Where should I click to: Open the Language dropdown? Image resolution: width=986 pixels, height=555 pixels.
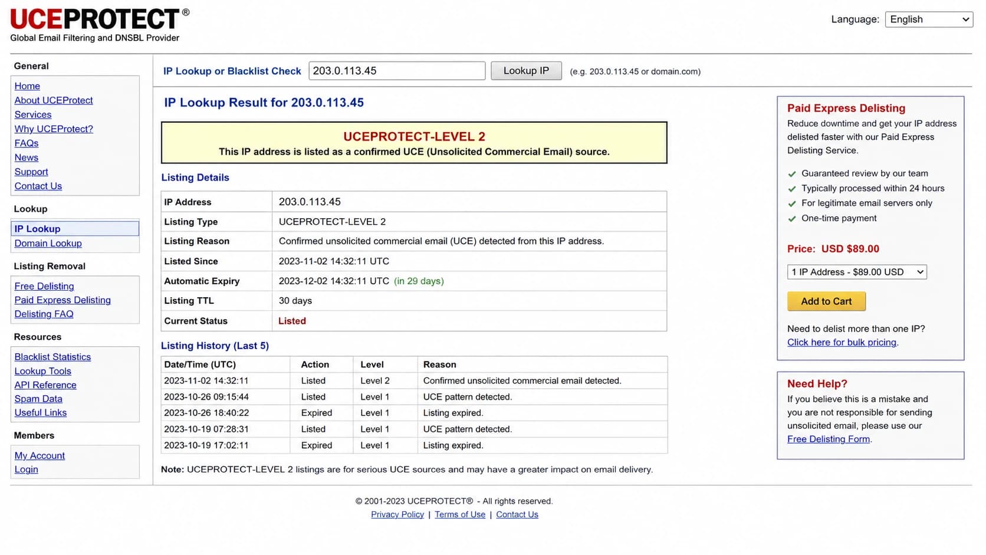929,19
